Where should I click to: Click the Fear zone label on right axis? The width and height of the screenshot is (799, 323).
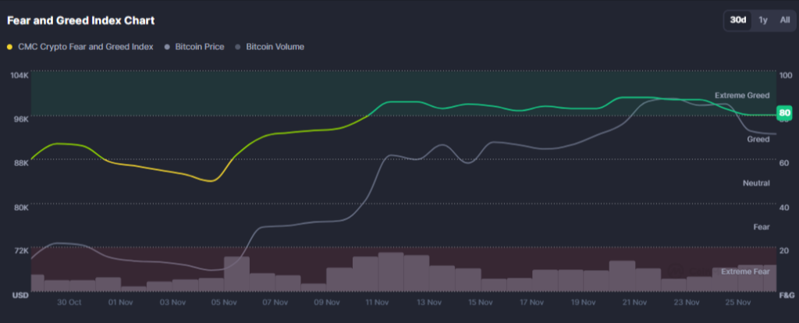click(x=761, y=227)
